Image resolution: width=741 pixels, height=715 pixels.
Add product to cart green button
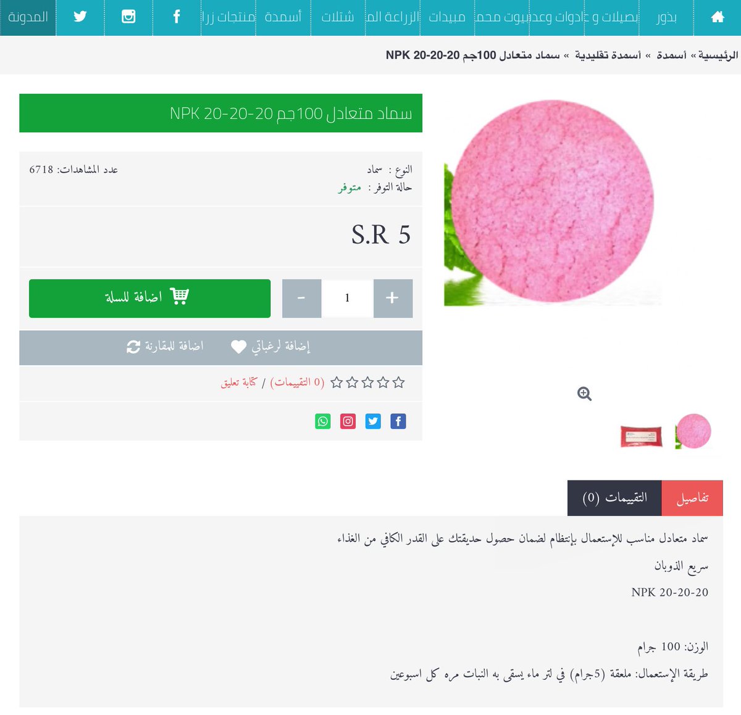tap(149, 299)
